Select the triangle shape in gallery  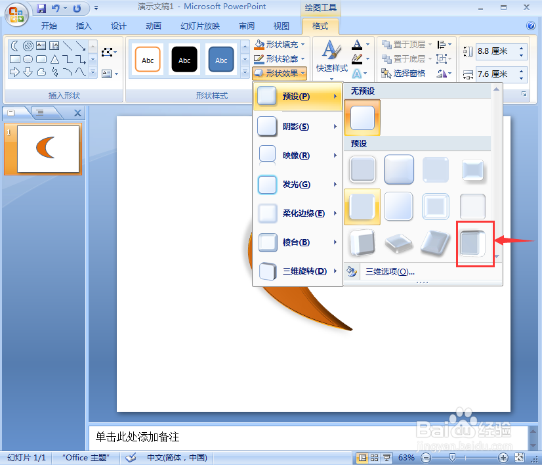(54, 59)
